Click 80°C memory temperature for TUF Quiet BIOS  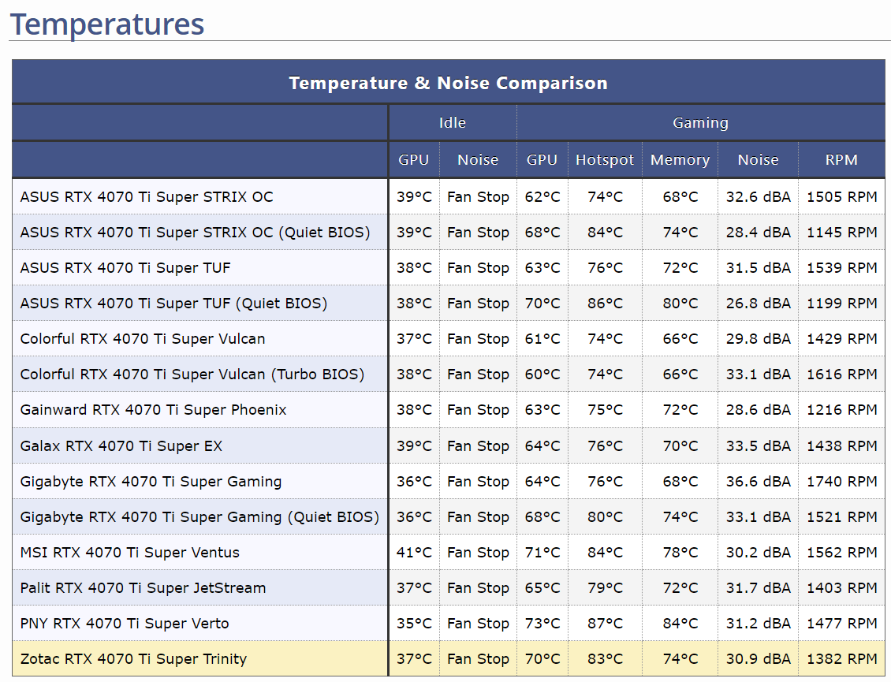(x=680, y=304)
